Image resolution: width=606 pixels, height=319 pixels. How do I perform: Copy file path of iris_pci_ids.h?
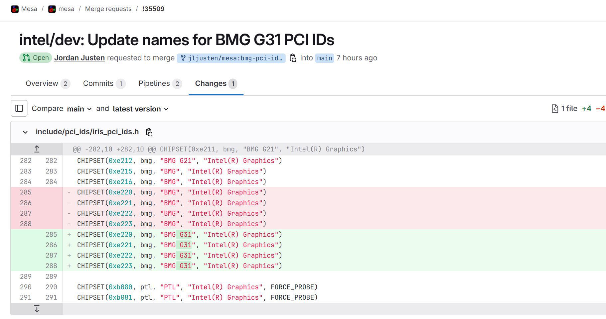click(x=149, y=132)
